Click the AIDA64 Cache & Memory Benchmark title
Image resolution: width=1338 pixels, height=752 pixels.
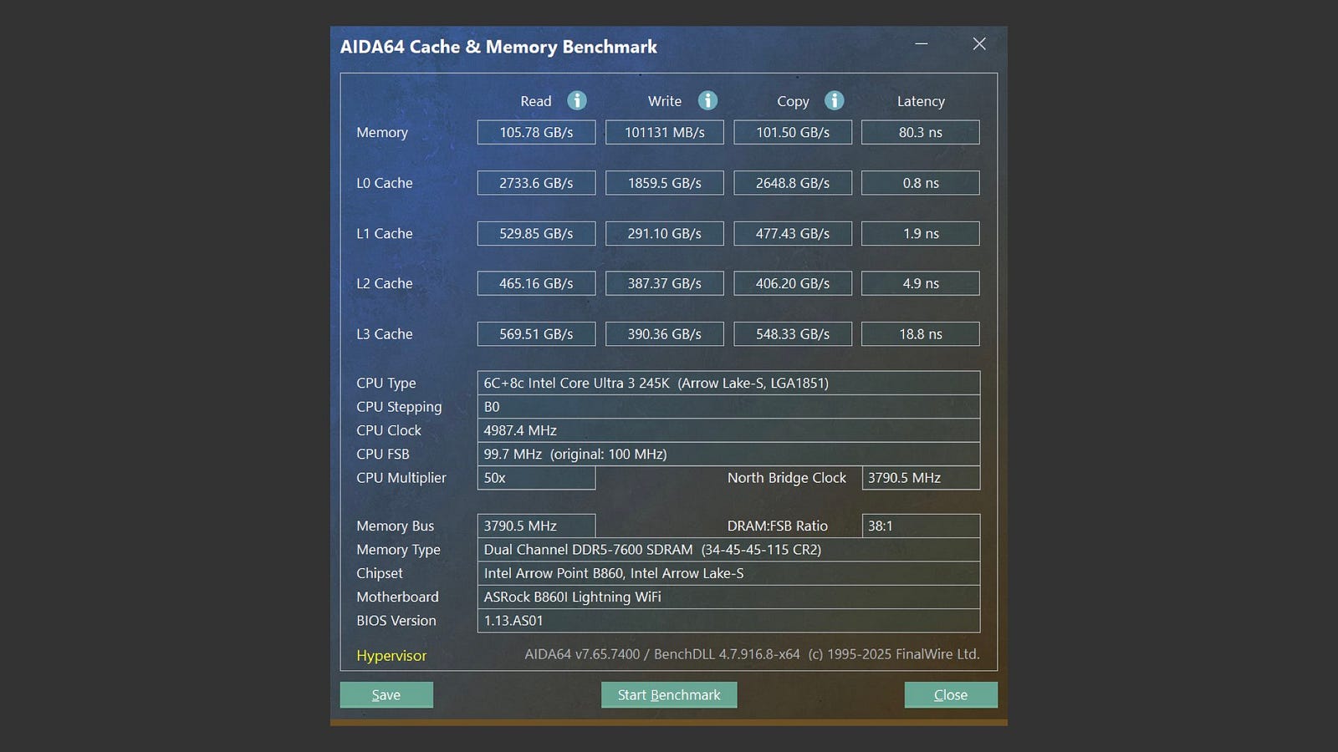click(498, 47)
